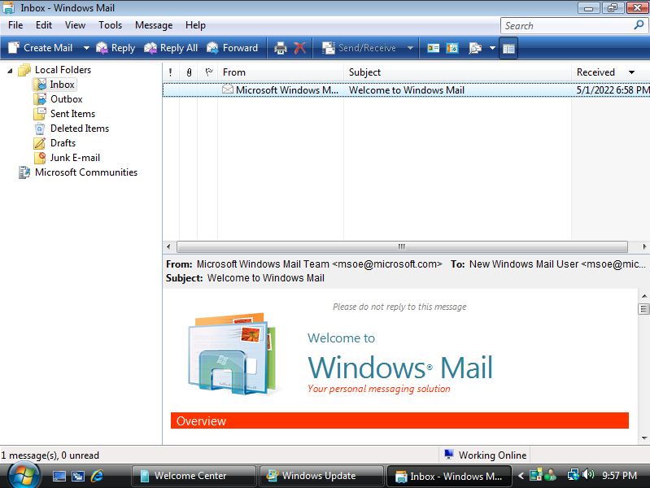
Task: Sort messages by the Subject column
Action: click(457, 72)
